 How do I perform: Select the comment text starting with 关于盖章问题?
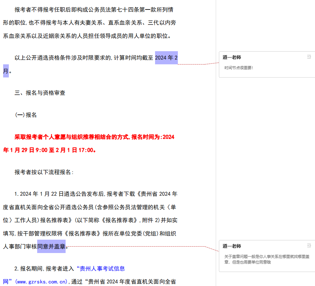(x=267, y=259)
